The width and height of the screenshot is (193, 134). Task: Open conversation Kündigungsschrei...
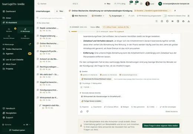point(50,91)
